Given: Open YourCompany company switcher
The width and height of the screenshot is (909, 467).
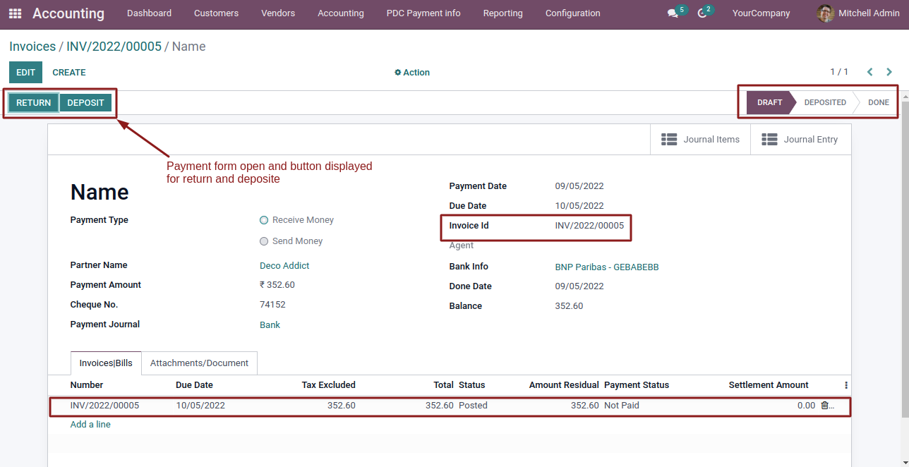Looking at the screenshot, I should tap(761, 13).
